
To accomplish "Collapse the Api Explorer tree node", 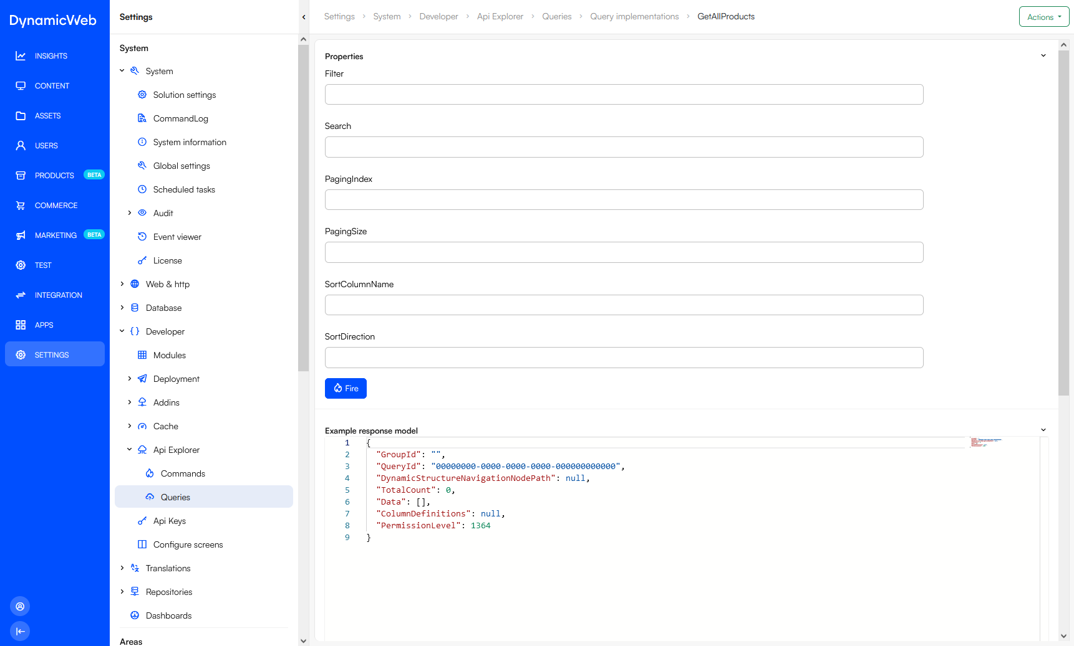I will pos(130,450).
